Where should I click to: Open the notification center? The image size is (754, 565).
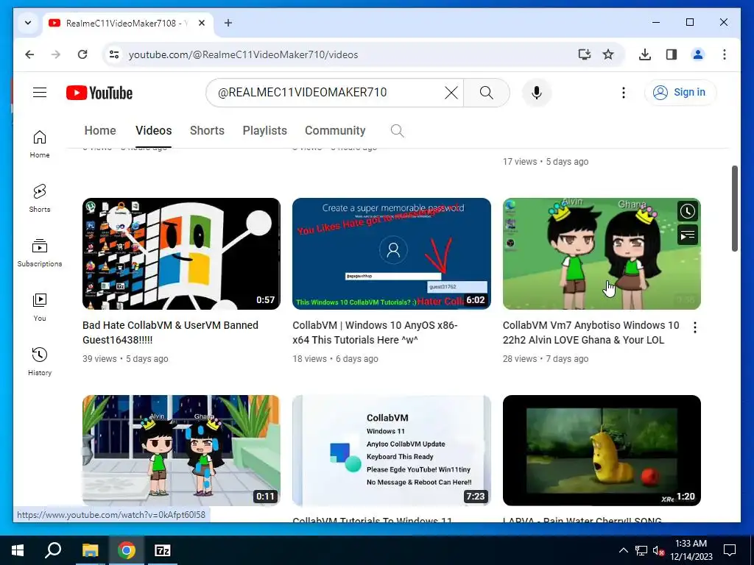(x=730, y=550)
